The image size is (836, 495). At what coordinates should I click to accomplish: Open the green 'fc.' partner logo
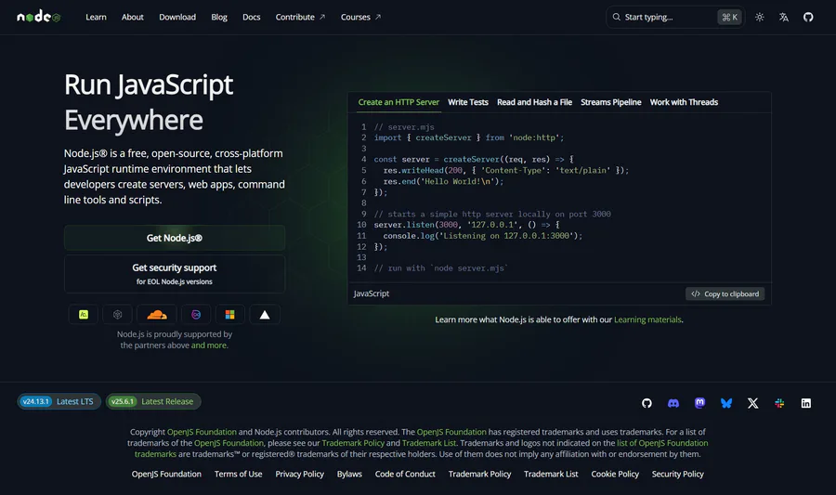[84, 315]
